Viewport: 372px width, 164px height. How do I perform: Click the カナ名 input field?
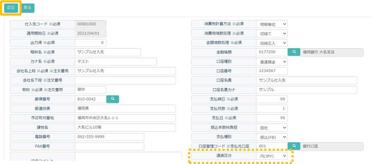(x=116, y=62)
